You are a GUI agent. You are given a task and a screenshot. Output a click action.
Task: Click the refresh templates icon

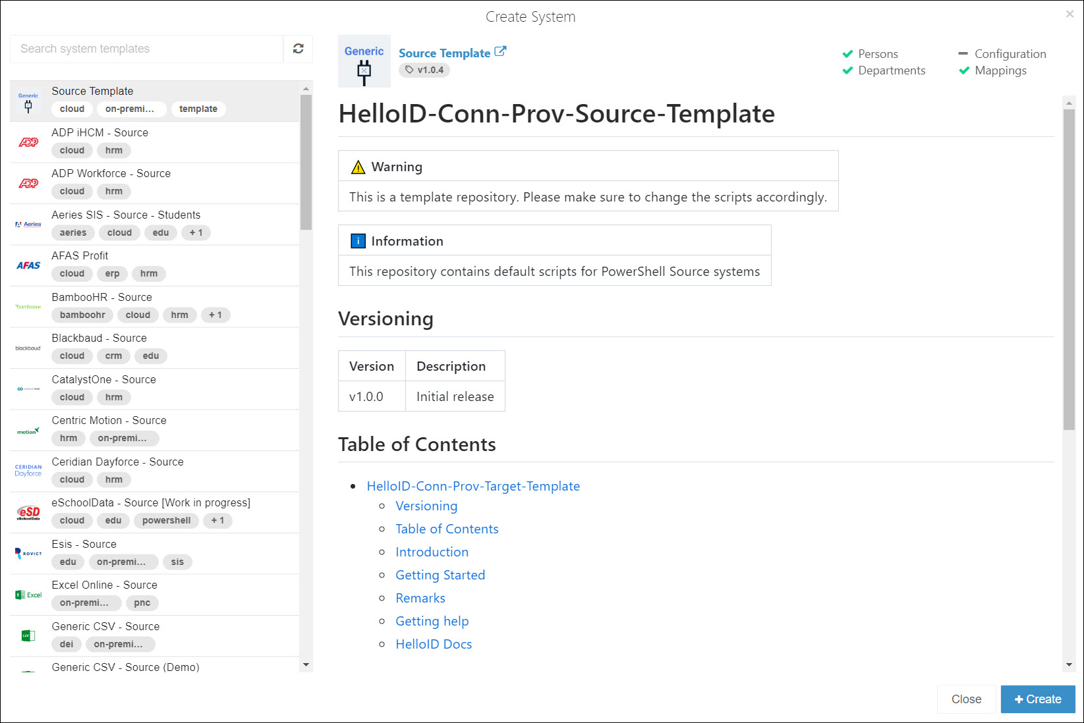pyautogui.click(x=298, y=49)
